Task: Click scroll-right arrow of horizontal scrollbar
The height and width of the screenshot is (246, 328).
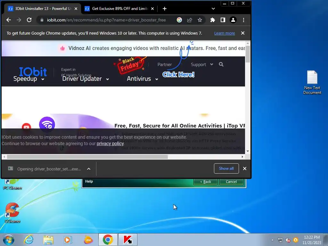Action: click(x=242, y=157)
